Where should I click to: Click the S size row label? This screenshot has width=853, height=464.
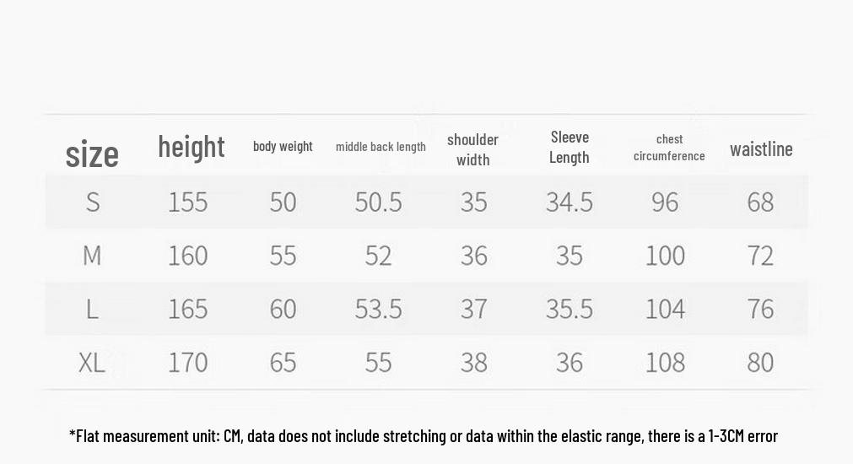[93, 202]
